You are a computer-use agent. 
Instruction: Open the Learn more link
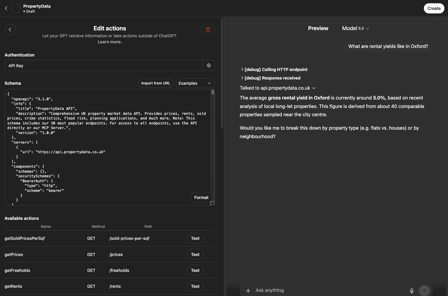pos(110,42)
